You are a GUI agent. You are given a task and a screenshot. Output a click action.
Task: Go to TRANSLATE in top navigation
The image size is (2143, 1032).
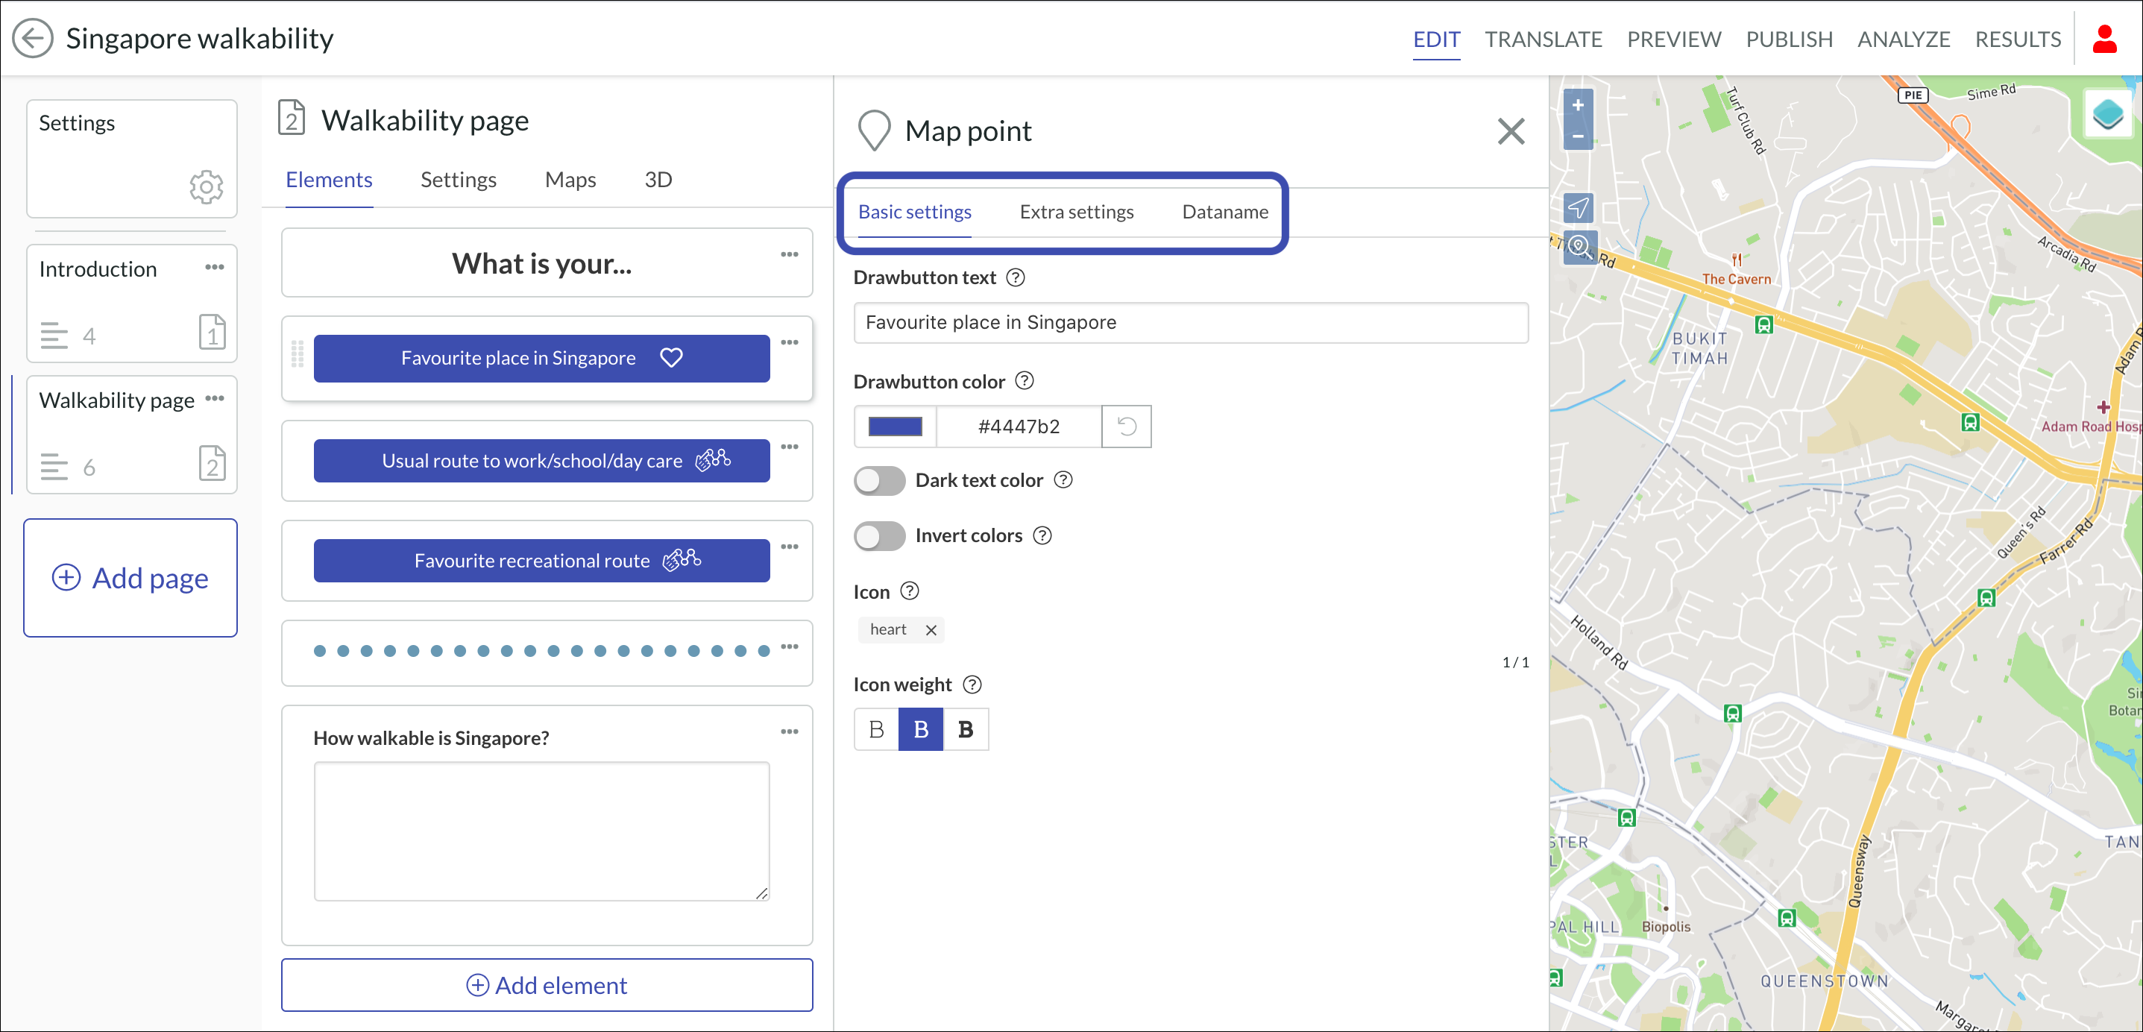1543,39
